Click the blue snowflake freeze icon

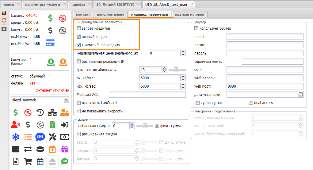[15, 137]
